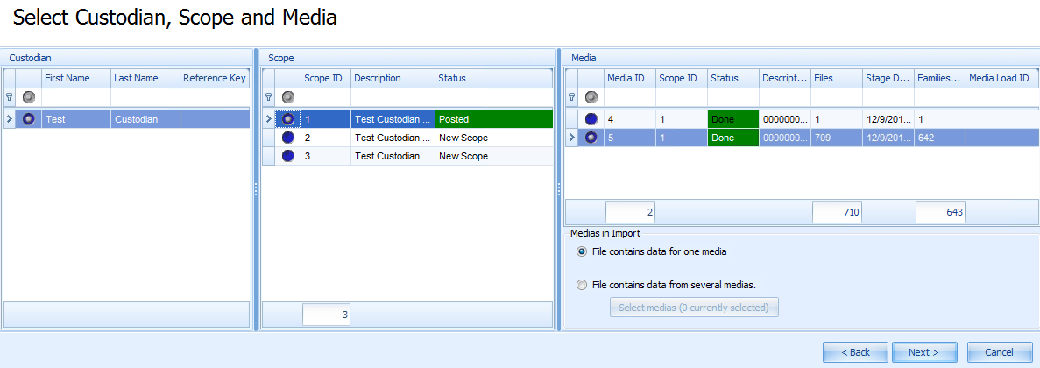The height and width of the screenshot is (368, 1040).
Task: Click the 'Done' status cell of media 4
Action: click(733, 119)
